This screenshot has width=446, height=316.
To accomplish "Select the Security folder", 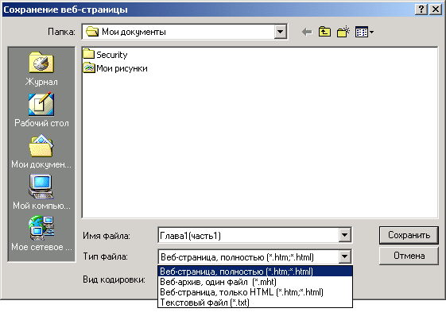I will pos(105,55).
